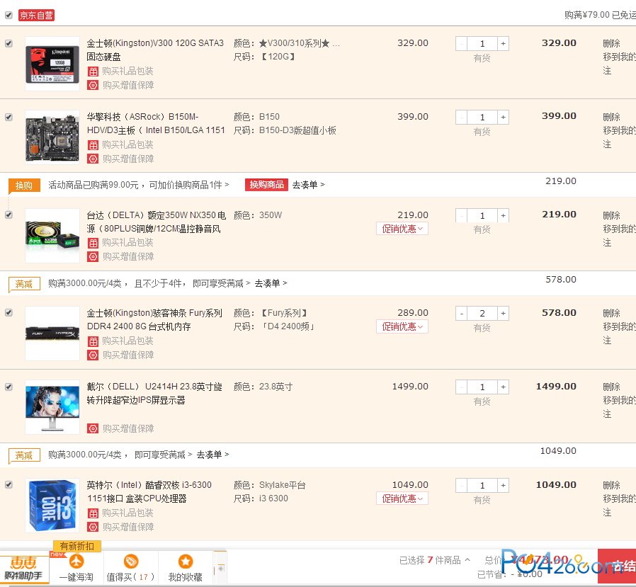
Task: Click warranty icon for ASRock B150M motherboard
Action: point(93,159)
